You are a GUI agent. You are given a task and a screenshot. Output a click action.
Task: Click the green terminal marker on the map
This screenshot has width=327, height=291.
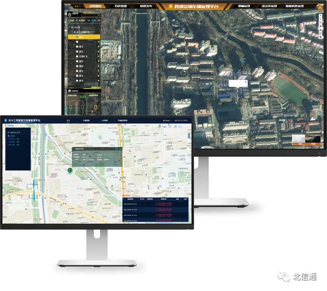tap(70, 171)
